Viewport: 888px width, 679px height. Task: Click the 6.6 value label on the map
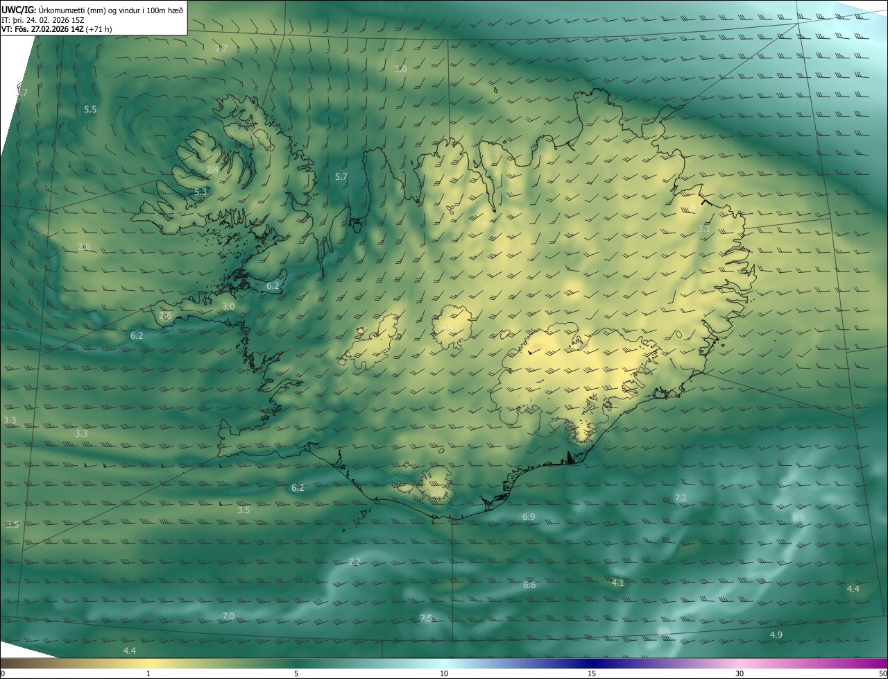[x=529, y=585]
